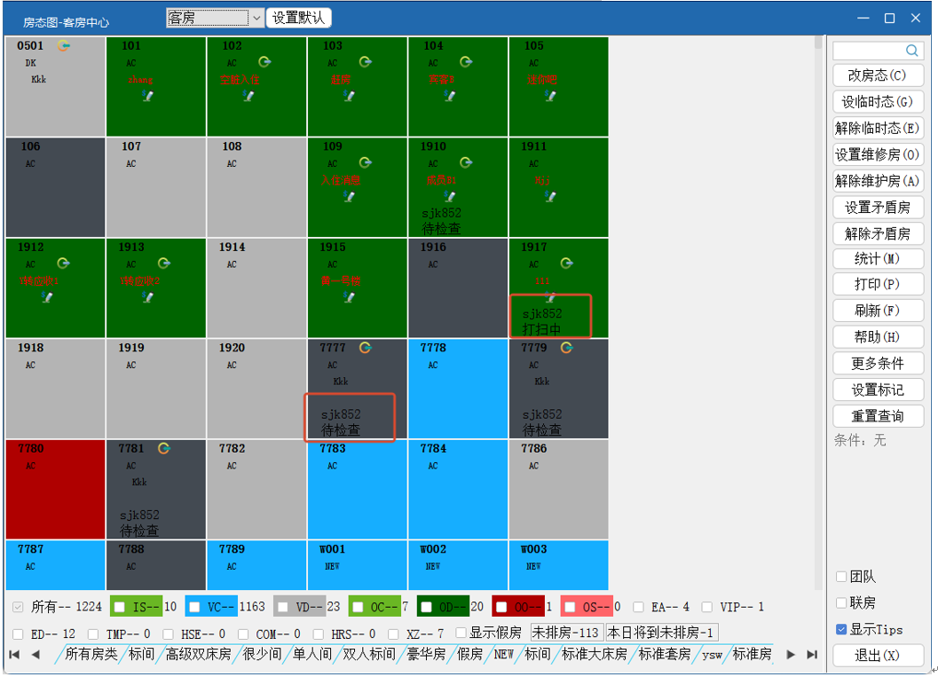Screen dimensions: 938x677
Task: Uncheck the 显示Tips checkbox
Action: click(x=841, y=629)
